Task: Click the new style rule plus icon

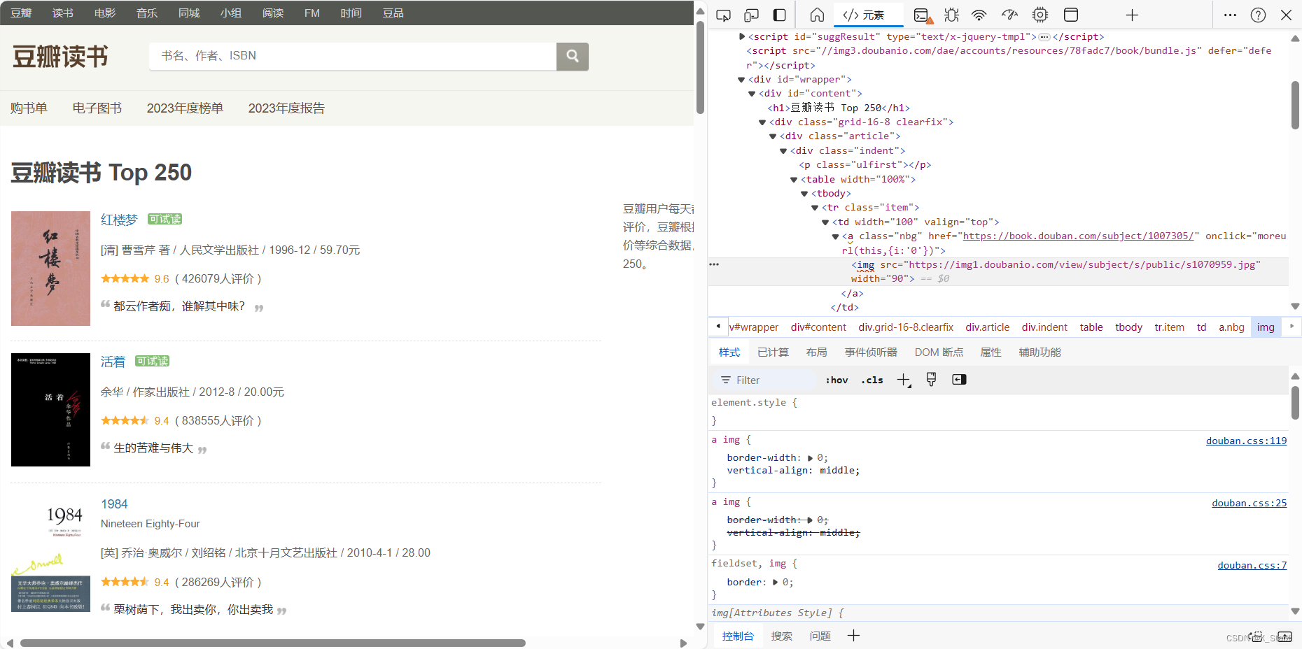Action: (x=904, y=380)
